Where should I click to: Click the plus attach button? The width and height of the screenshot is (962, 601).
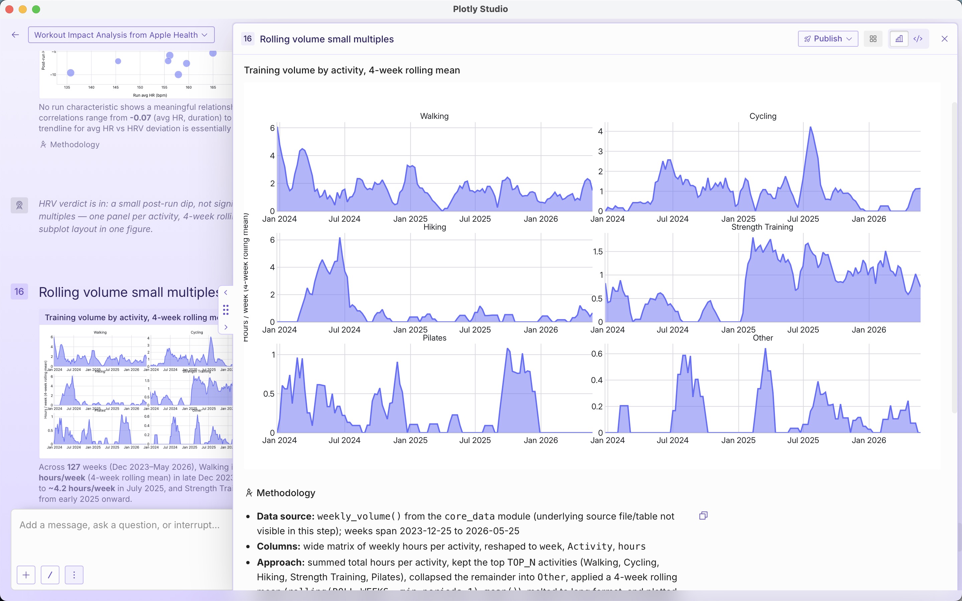(x=26, y=575)
